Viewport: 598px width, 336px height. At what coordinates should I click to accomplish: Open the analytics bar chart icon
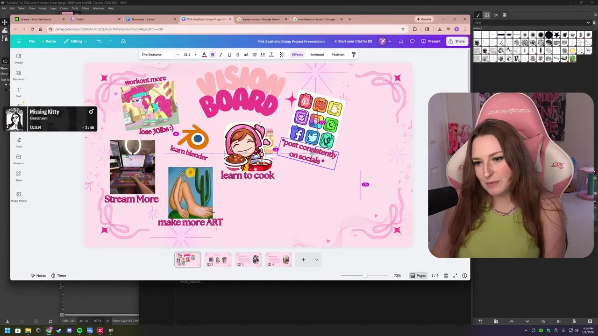click(401, 41)
